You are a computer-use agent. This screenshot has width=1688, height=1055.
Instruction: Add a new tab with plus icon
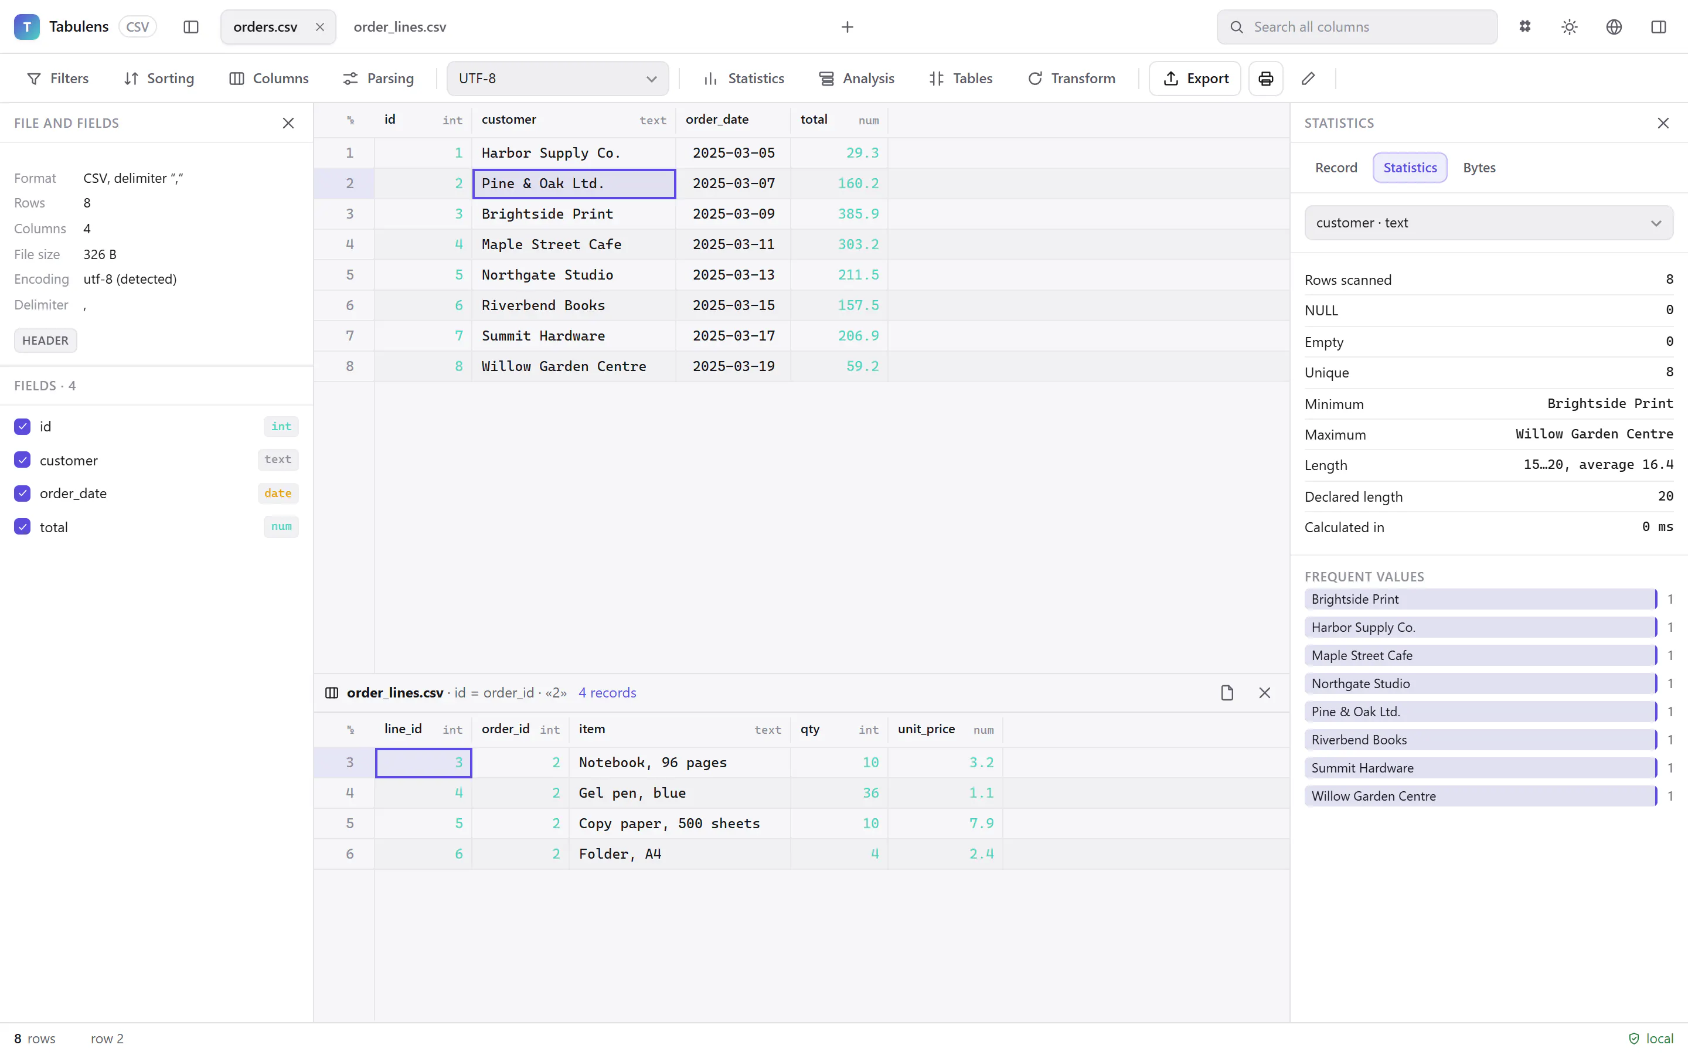[848, 26]
